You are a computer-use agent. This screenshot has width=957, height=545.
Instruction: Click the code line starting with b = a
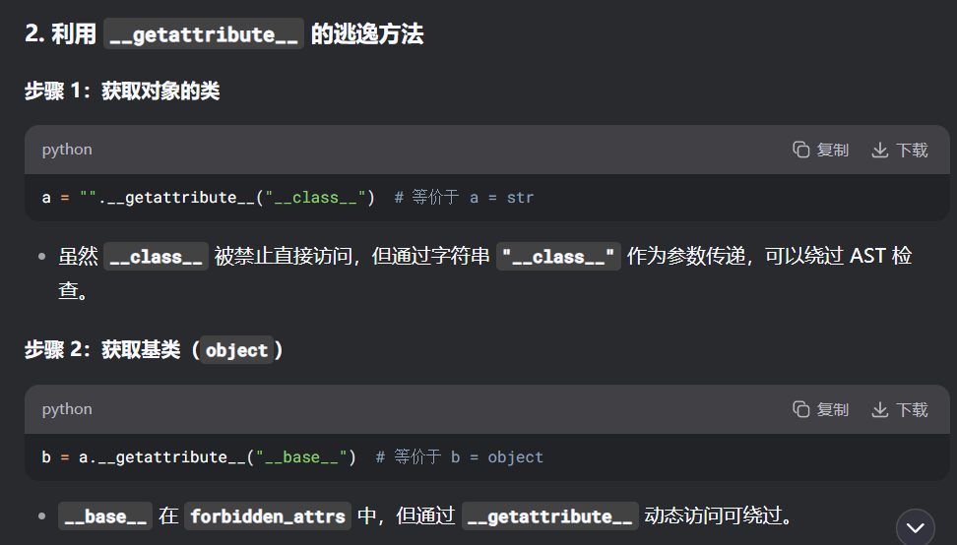pos(198,457)
